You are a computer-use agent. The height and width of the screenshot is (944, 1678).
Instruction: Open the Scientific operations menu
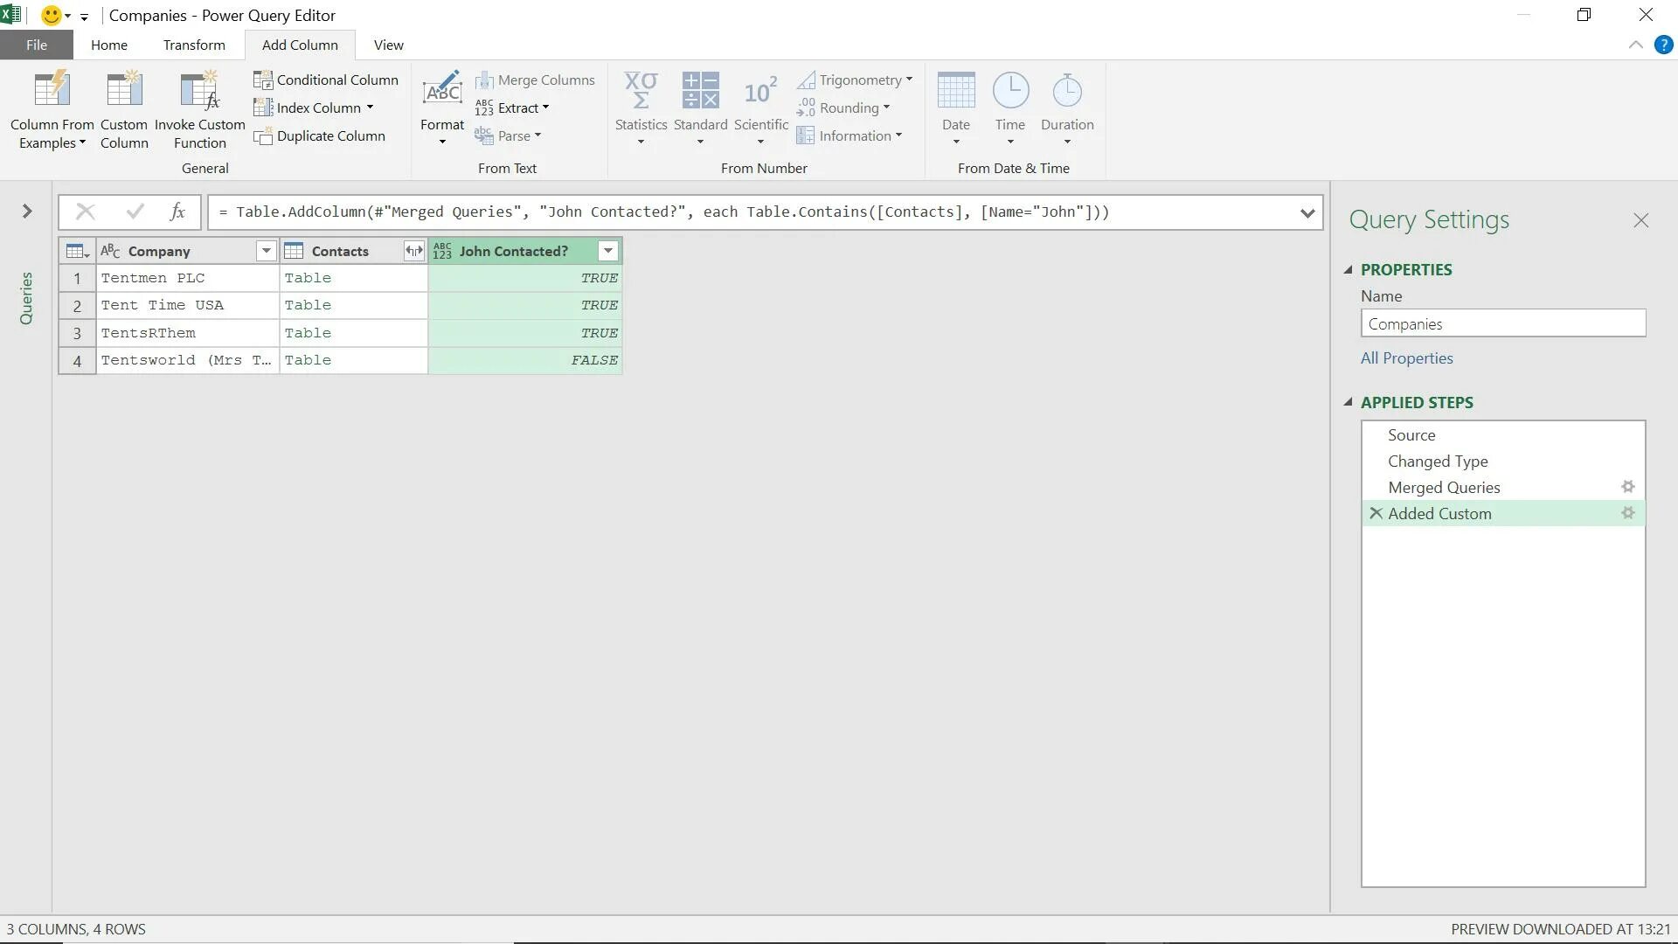tap(760, 109)
